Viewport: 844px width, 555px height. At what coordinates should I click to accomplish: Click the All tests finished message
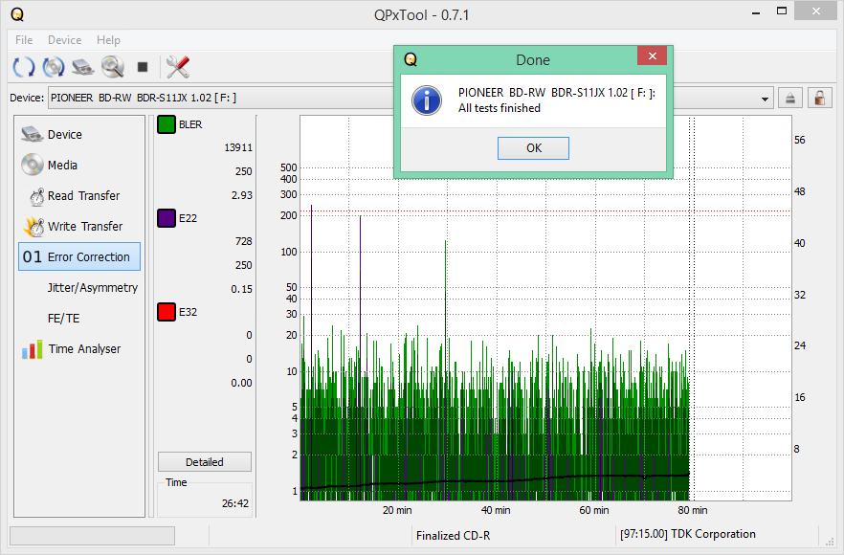pyautogui.click(x=500, y=108)
